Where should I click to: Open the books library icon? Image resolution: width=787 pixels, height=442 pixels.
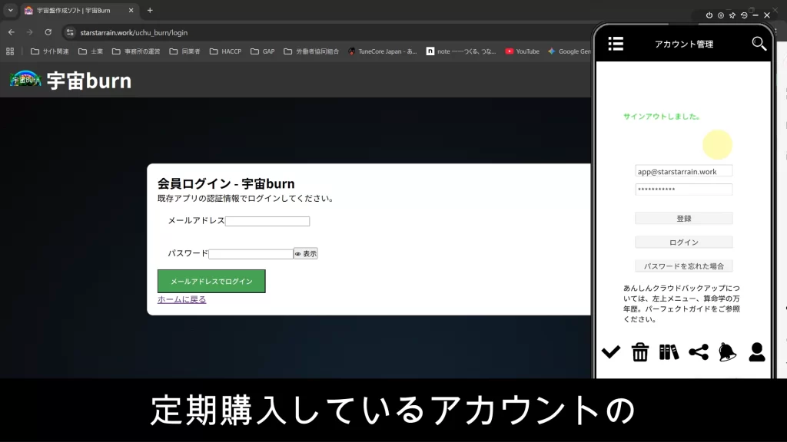click(x=669, y=352)
